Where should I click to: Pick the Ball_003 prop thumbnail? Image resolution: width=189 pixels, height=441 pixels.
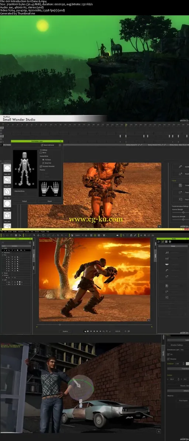tap(7, 180)
